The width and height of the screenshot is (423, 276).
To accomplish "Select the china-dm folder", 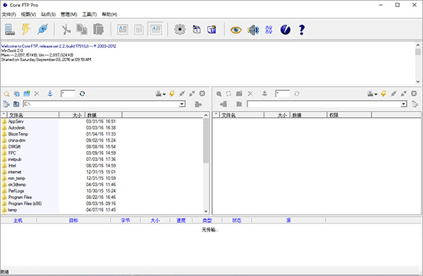I will click(17, 140).
